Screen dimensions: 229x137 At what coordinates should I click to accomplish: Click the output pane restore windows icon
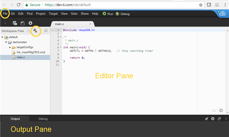pos(219,119)
